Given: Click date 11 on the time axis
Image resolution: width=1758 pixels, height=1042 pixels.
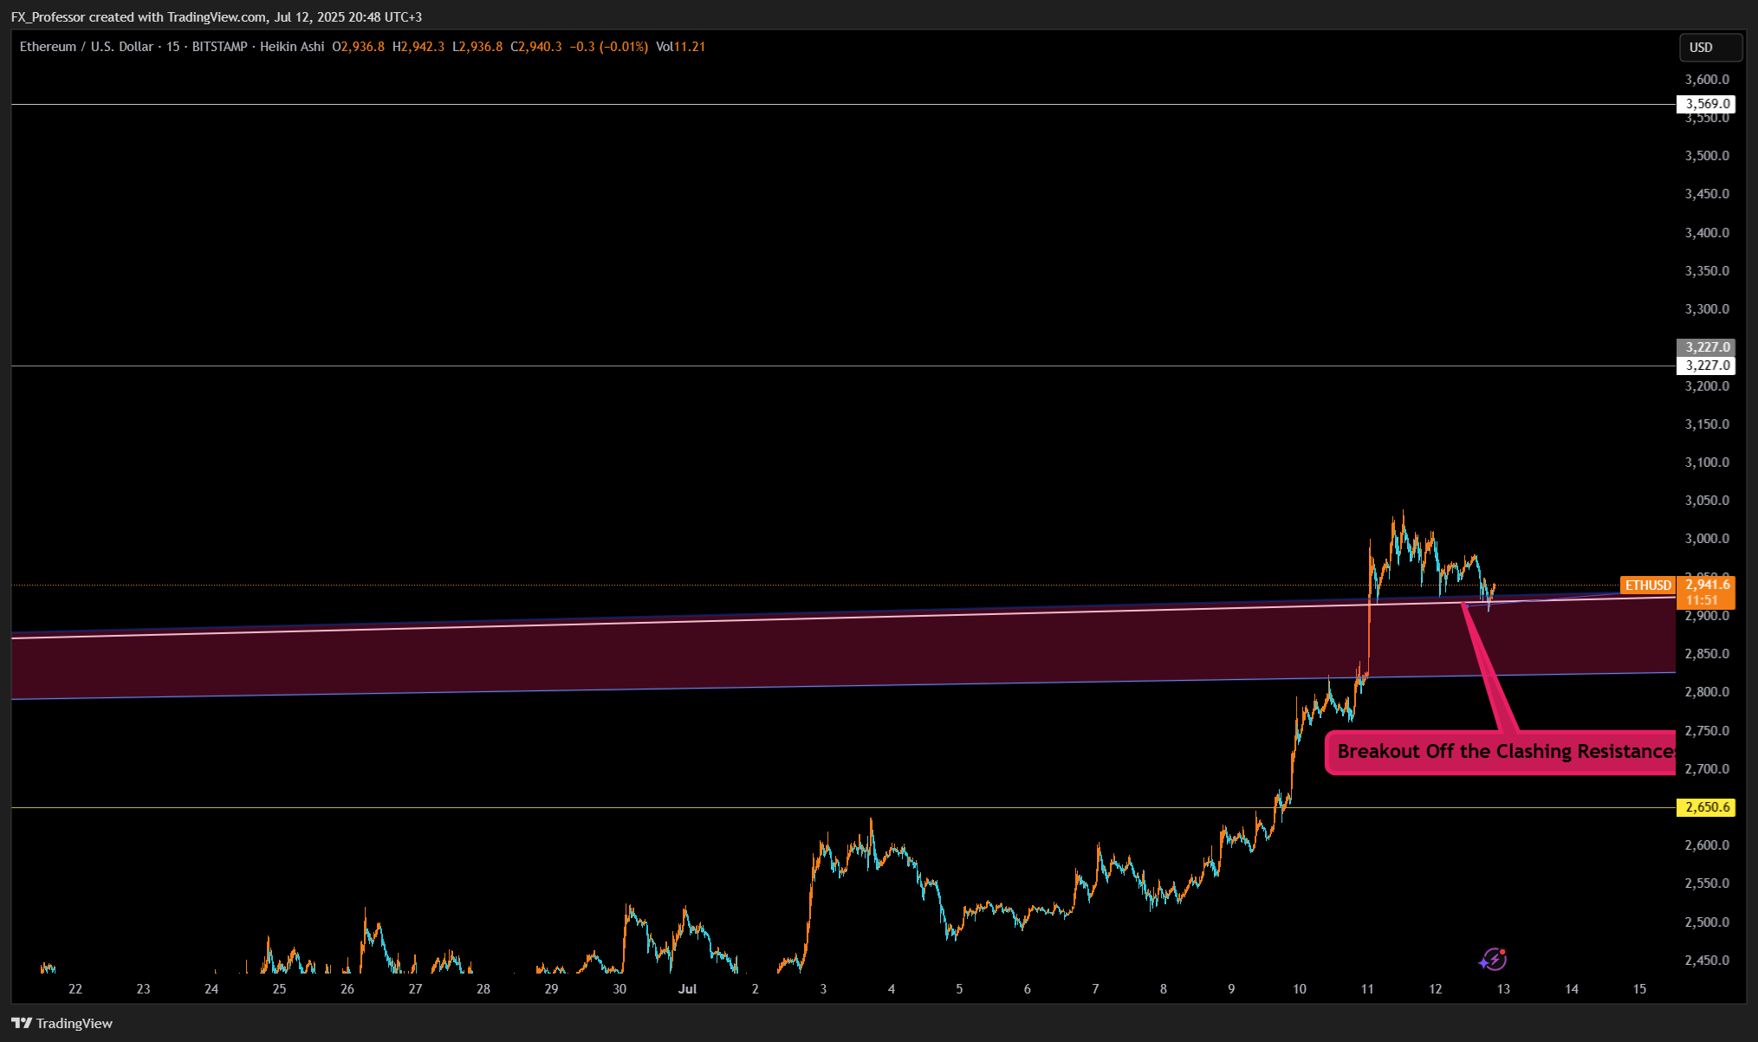Looking at the screenshot, I should tap(1367, 988).
